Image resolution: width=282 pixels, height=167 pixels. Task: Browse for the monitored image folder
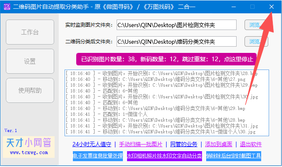click(255, 25)
